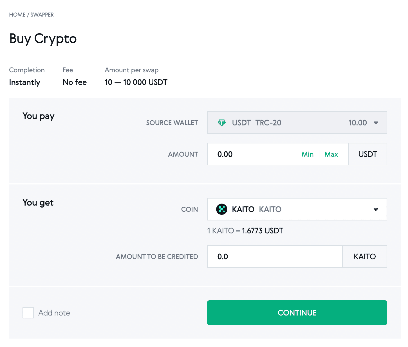Viewport: 408px width, 347px height.
Task: Click the Buy Crypto page title
Action: tap(43, 39)
